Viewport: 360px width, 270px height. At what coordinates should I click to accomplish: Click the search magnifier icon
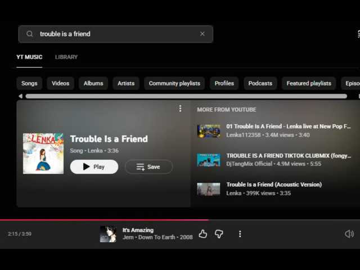pos(30,34)
